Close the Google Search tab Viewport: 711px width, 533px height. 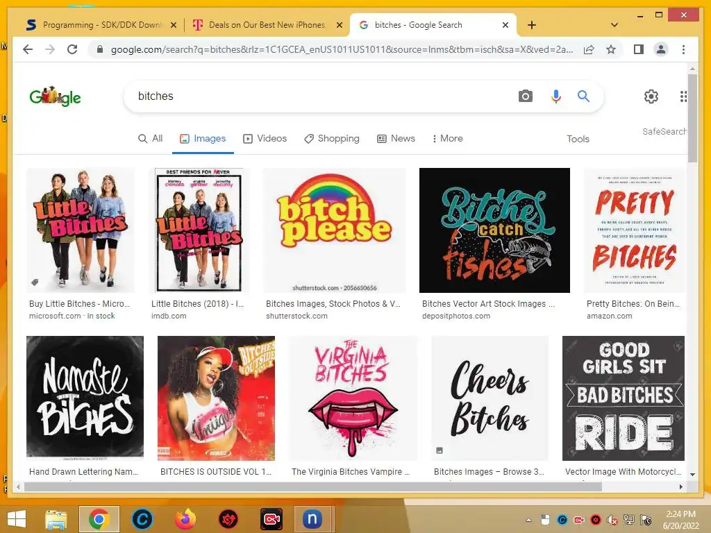click(505, 26)
